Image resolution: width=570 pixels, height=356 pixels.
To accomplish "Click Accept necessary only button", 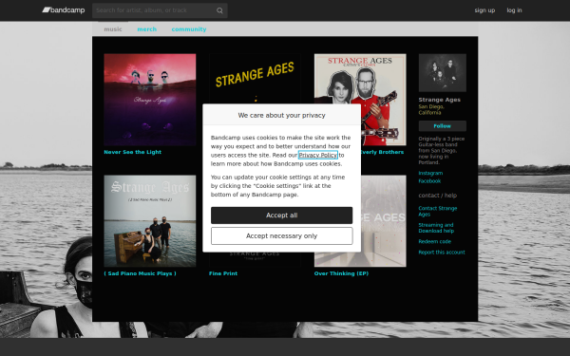I will tap(282, 235).
